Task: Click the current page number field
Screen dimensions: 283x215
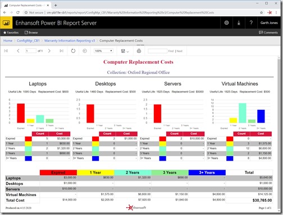Action: [31, 51]
